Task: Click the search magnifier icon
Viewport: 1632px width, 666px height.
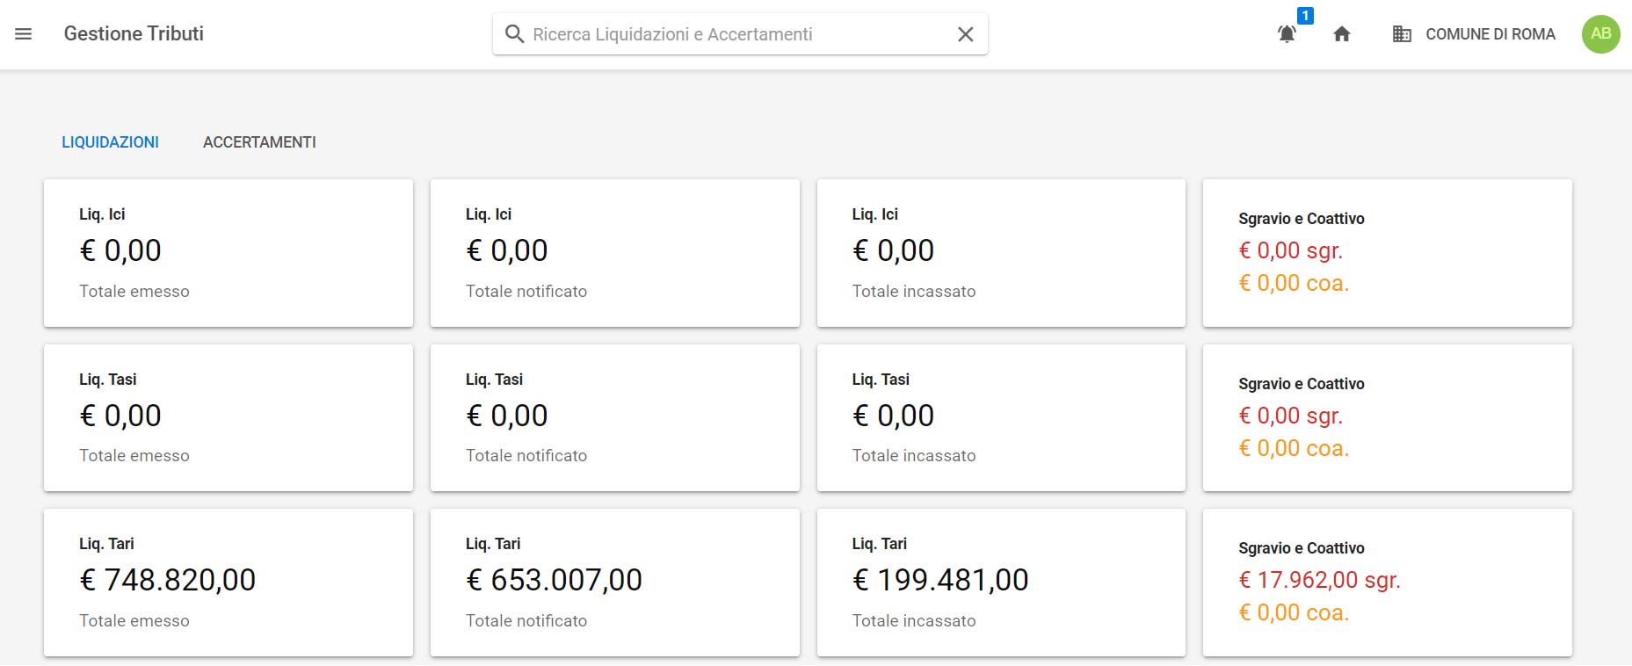Action: point(514,34)
